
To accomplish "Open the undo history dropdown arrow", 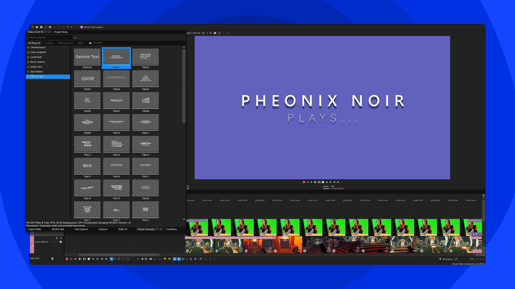I will click(71, 27).
